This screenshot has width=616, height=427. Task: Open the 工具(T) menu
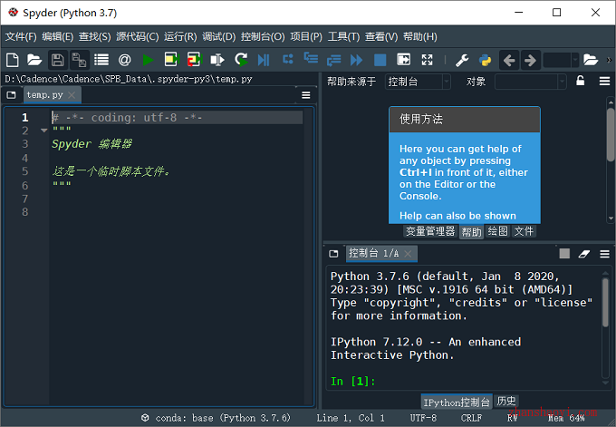click(343, 36)
